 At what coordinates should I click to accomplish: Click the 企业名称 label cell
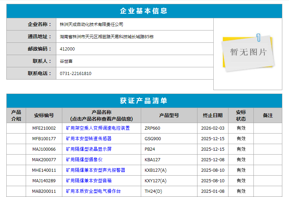pyautogui.click(x=31, y=24)
